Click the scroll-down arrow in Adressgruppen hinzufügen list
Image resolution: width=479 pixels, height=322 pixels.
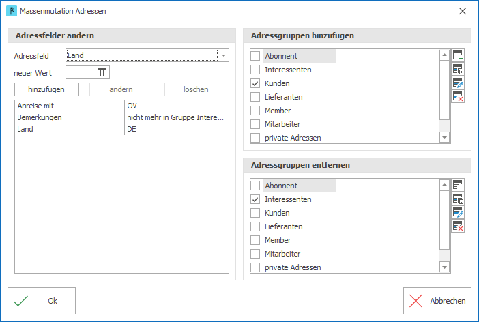pyautogui.click(x=444, y=138)
